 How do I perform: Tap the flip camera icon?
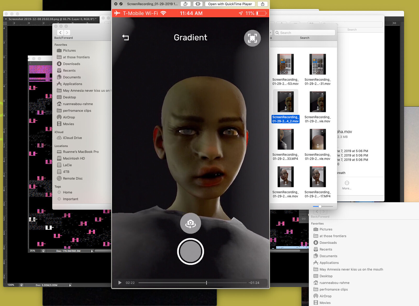tap(190, 223)
